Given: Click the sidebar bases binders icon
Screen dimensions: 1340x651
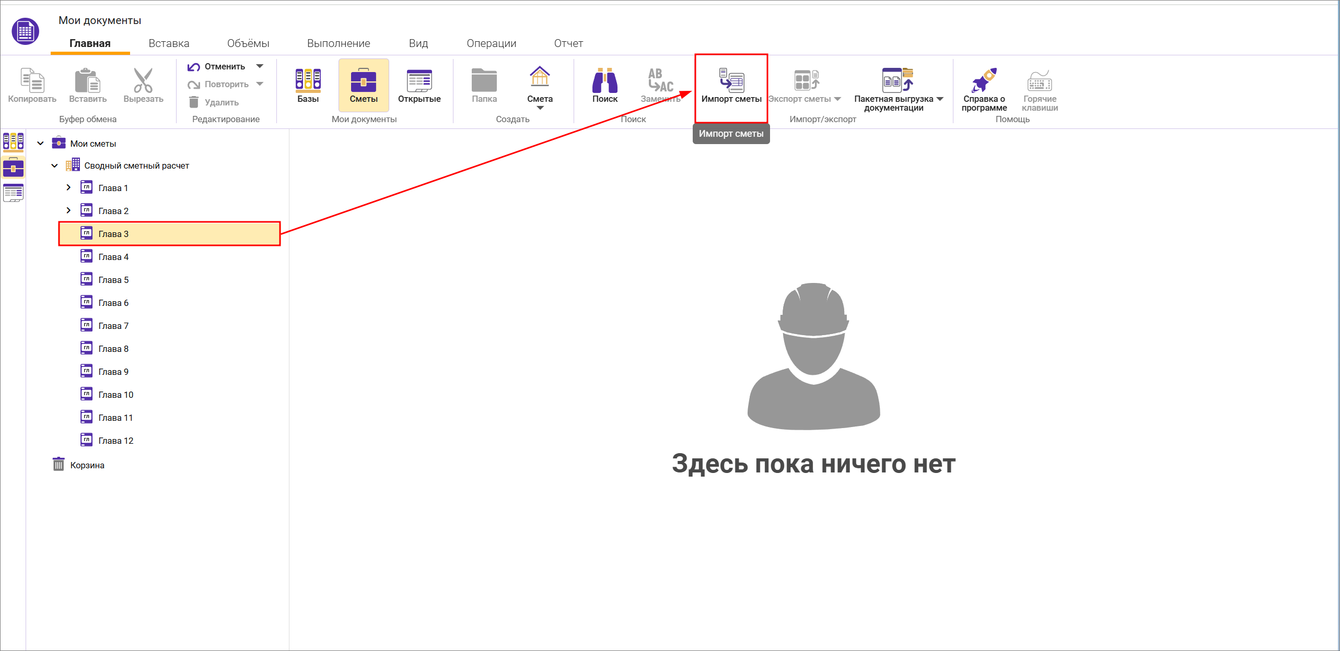Looking at the screenshot, I should (x=13, y=141).
